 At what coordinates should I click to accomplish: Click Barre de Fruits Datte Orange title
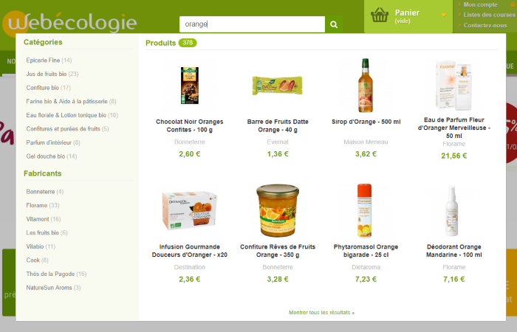(278, 126)
